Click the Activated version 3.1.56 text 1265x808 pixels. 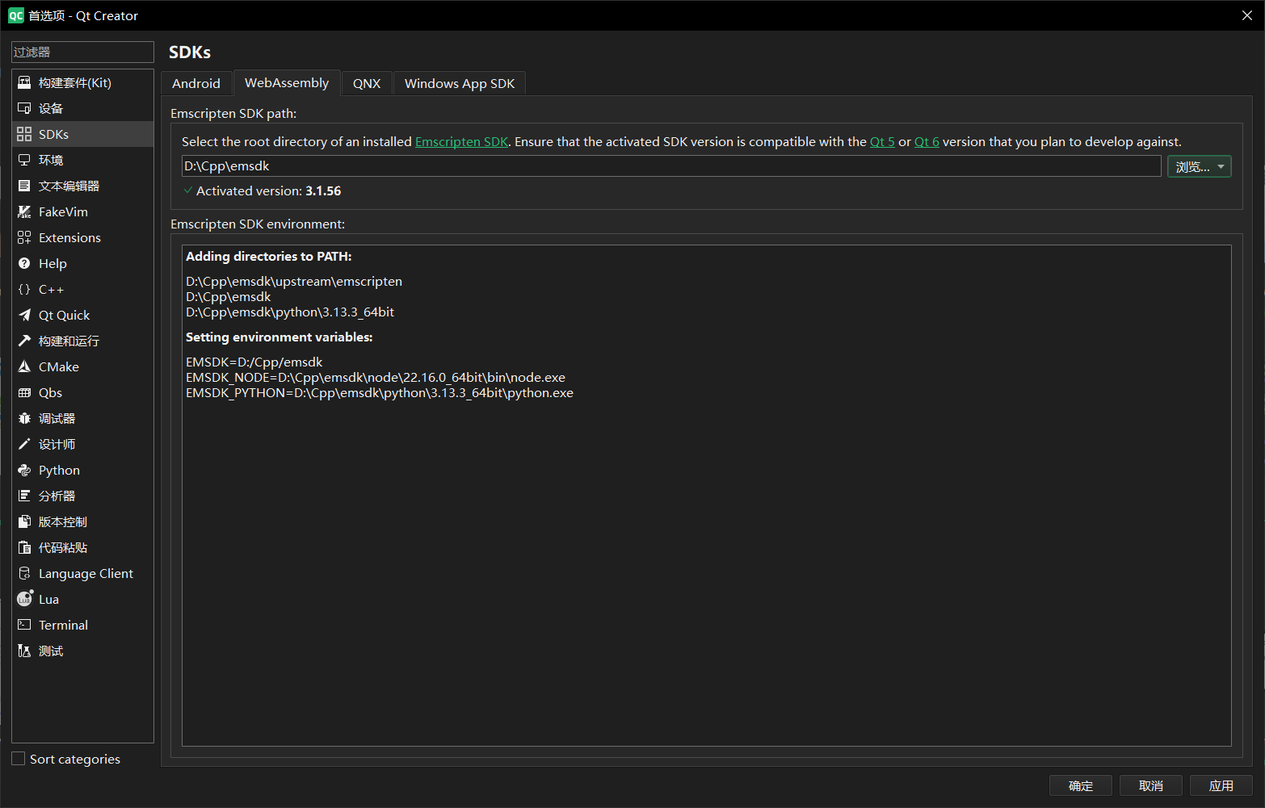(269, 190)
